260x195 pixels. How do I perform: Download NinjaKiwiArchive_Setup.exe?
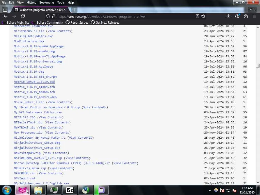coord(37,148)
